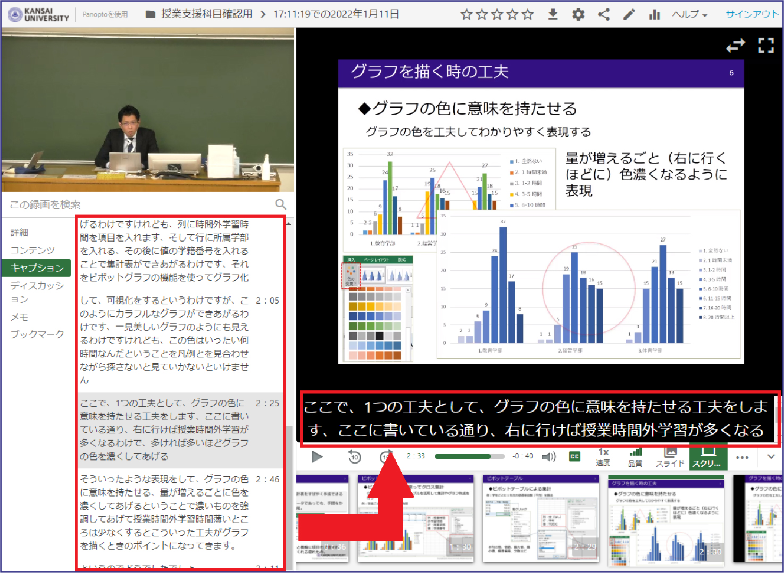The image size is (784, 573).
Task: Open the ブックマーク tab
Action: click(37, 334)
